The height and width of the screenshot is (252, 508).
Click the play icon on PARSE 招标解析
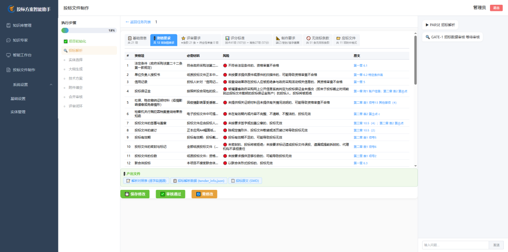pos(427,24)
